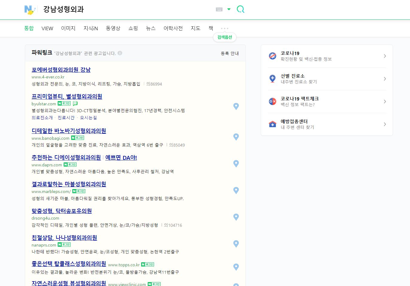Switch to the VIEW tab

pyautogui.click(x=47, y=28)
